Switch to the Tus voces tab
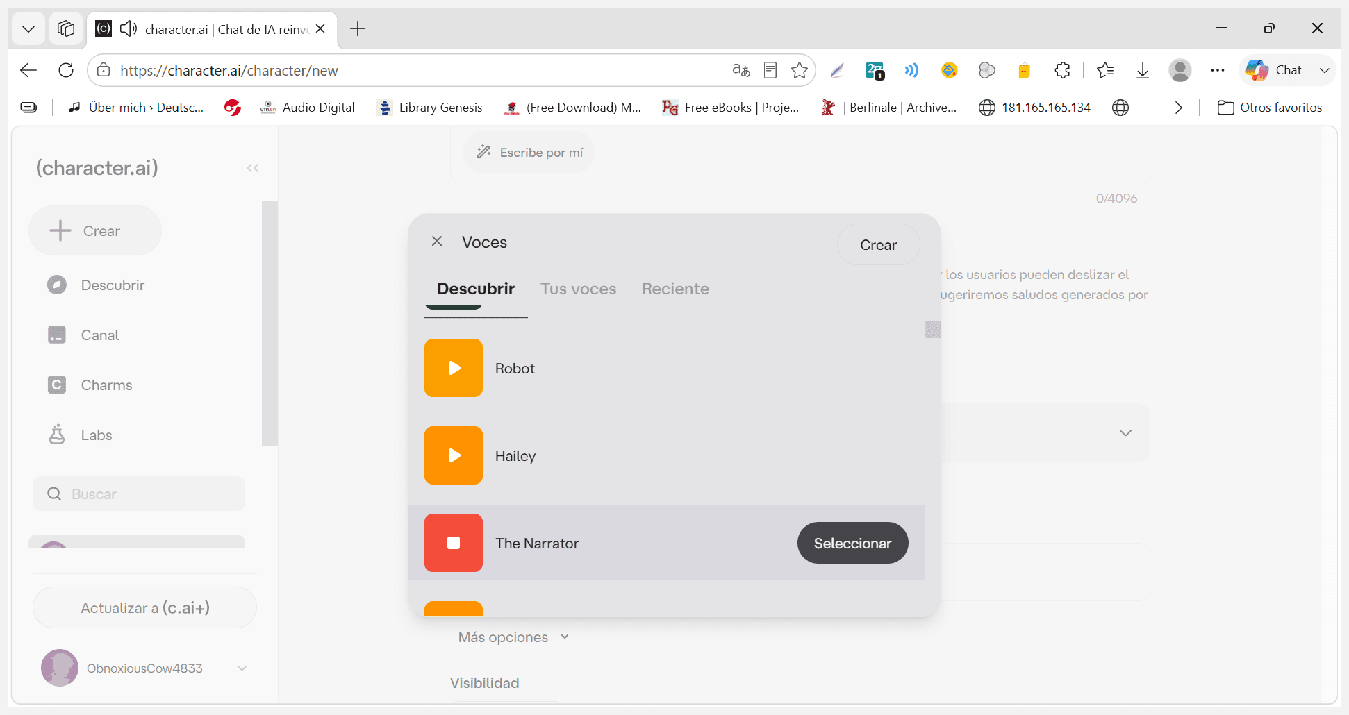 [579, 289]
